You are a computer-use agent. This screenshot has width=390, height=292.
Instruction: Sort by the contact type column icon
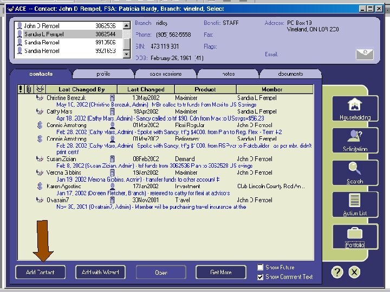click(x=40, y=89)
